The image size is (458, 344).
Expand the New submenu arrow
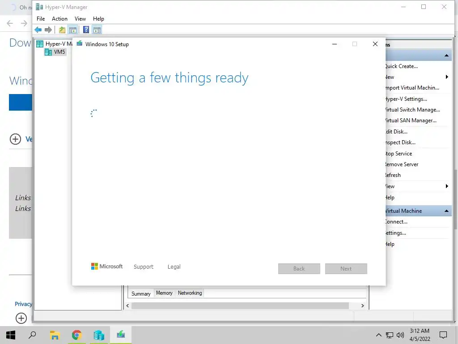(x=447, y=77)
